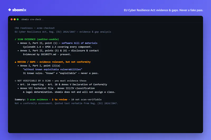Viewport: 211px width, 140px height.
Task: Click 'Annex III/IV classification' text
Action: [76, 88]
